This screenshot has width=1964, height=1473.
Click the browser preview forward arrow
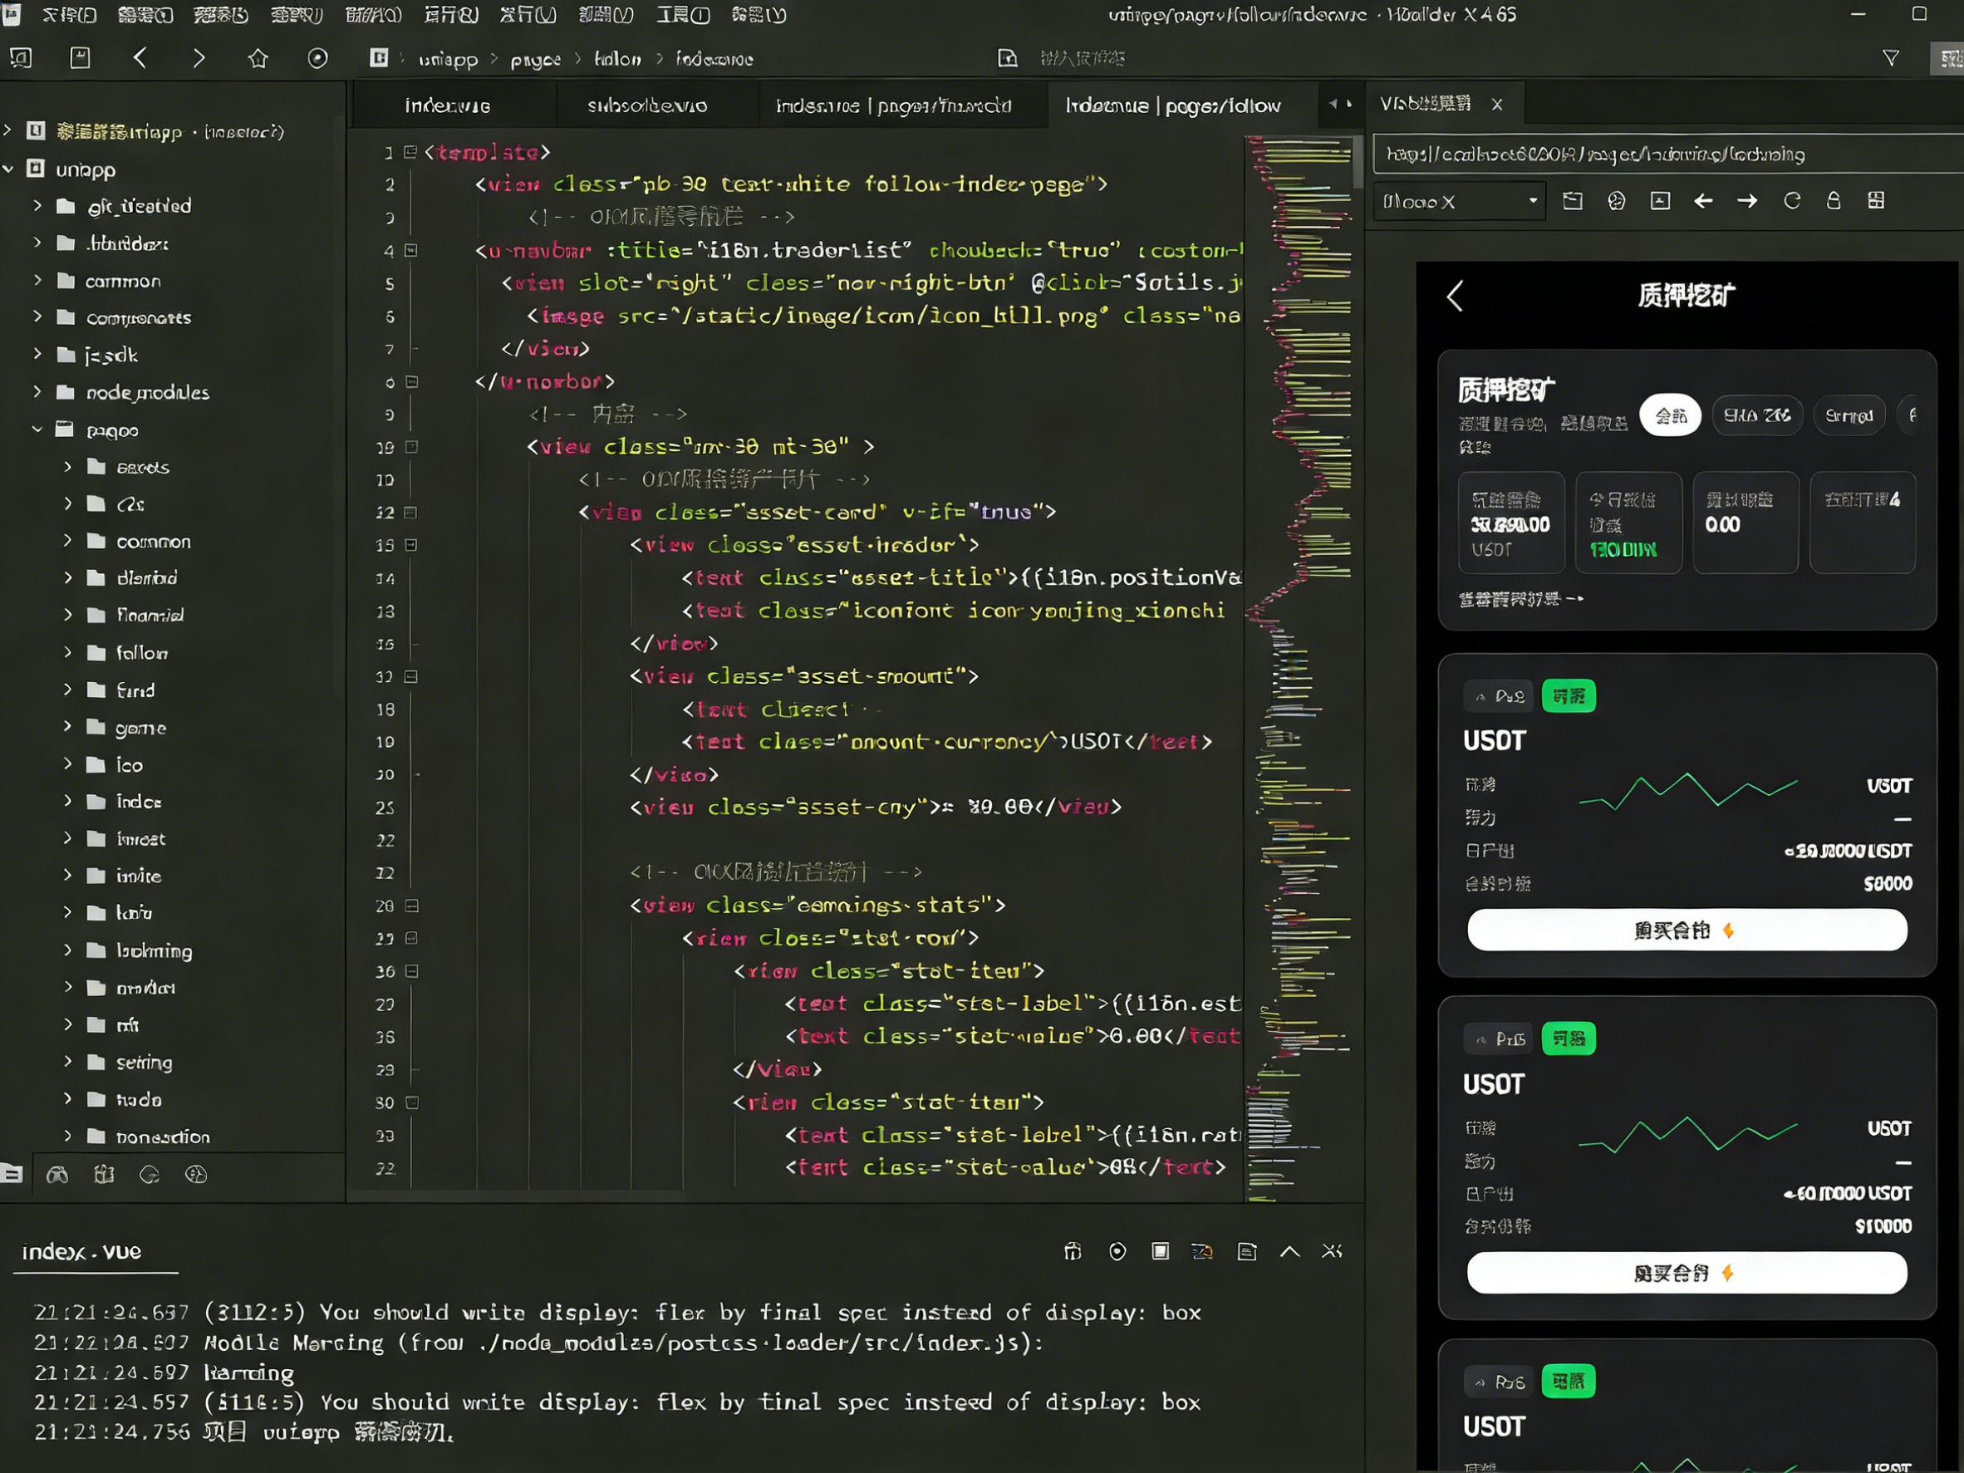click(x=1747, y=202)
